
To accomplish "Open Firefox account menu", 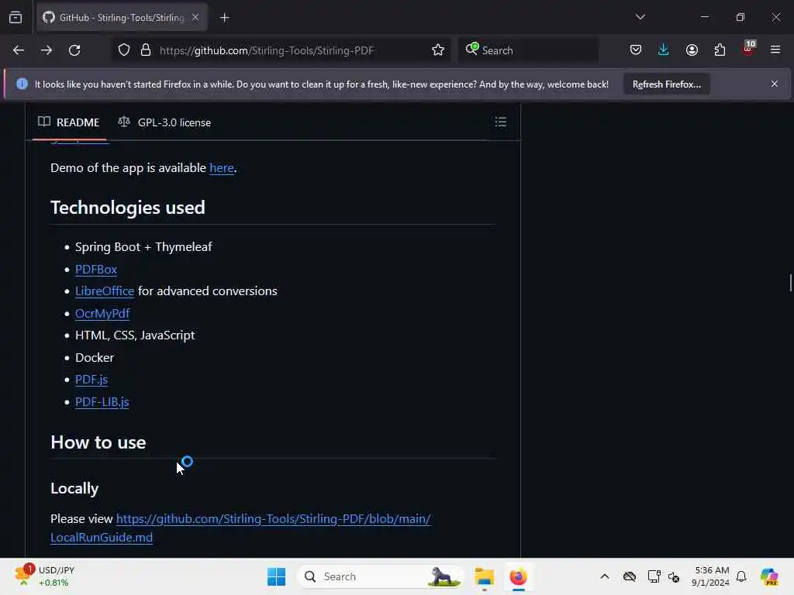I will pos(692,50).
